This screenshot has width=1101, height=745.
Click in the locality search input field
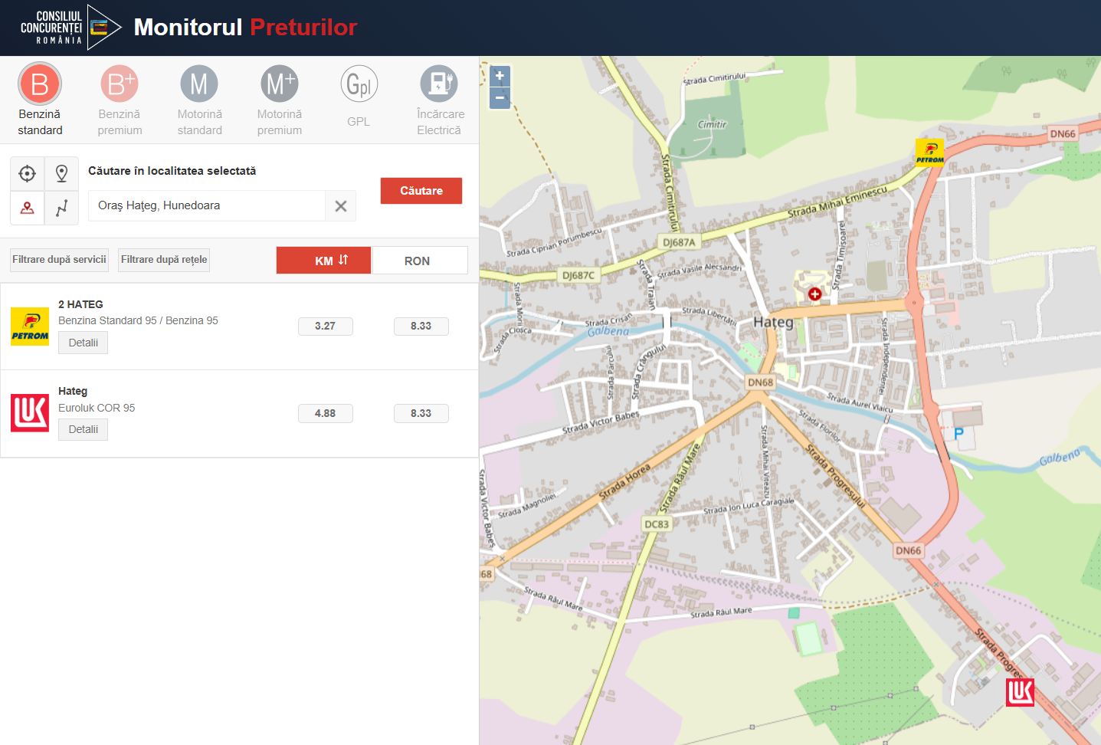click(x=207, y=205)
